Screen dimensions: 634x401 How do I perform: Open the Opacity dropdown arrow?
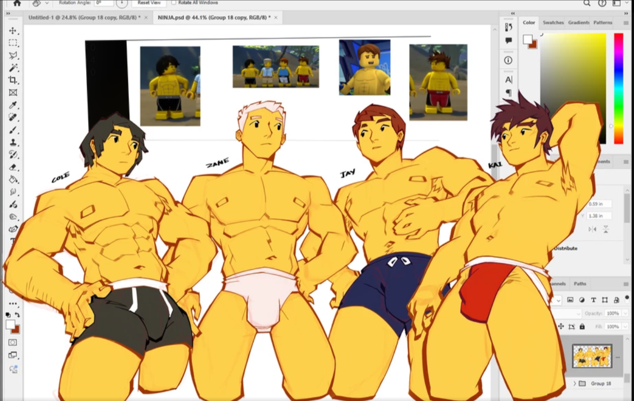pyautogui.click(x=624, y=313)
